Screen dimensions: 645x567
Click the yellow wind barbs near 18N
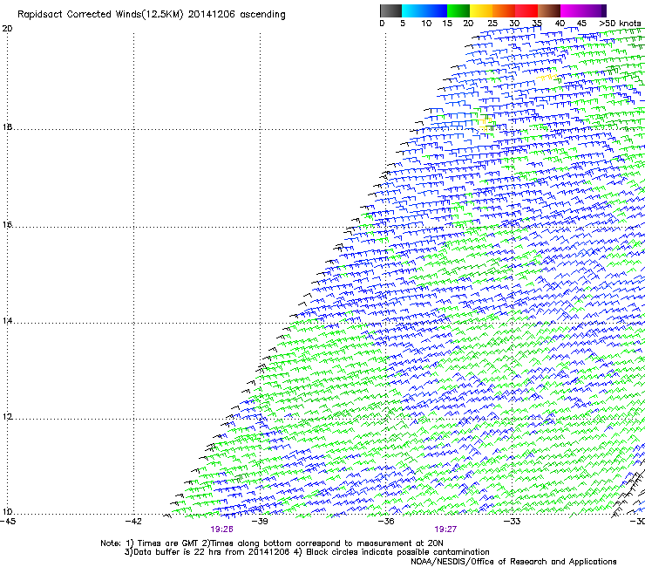click(x=485, y=125)
